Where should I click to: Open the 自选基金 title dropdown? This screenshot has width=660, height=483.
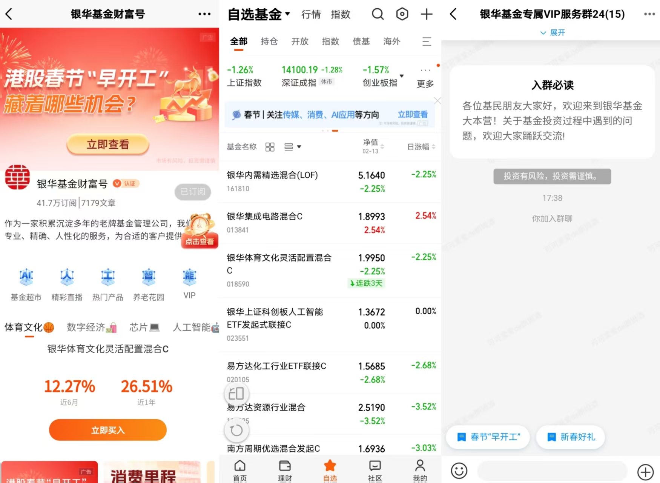tap(259, 14)
